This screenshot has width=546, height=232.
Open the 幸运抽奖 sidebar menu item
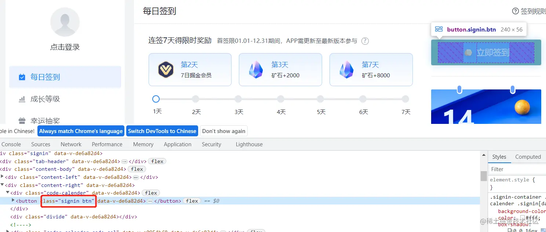[x=65, y=121]
